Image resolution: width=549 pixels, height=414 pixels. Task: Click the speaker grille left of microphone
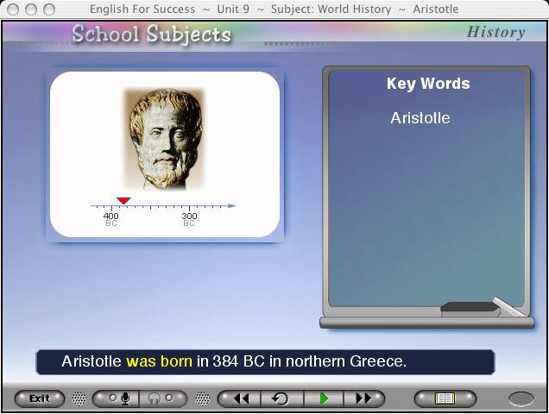tap(79, 398)
